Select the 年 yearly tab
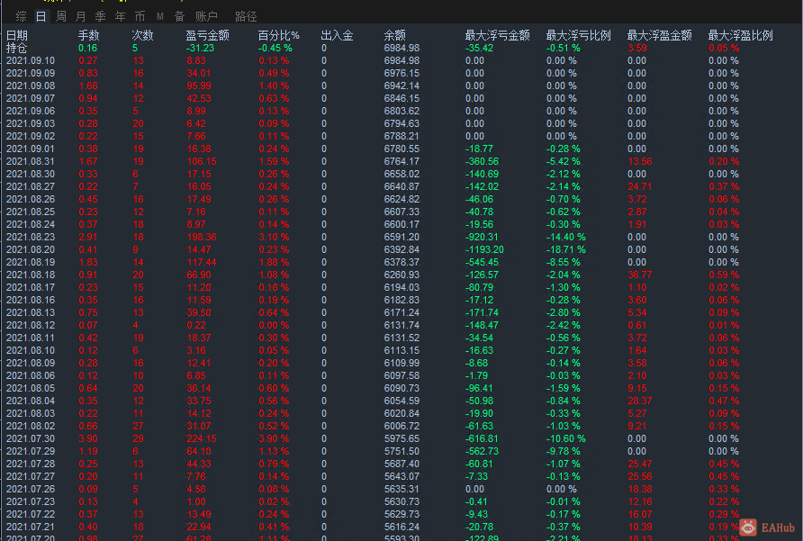803x541 pixels. pos(121,17)
